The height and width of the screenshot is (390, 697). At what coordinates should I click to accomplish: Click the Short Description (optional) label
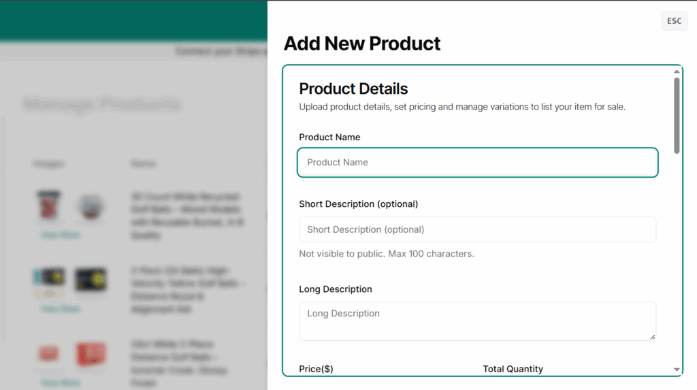point(358,204)
